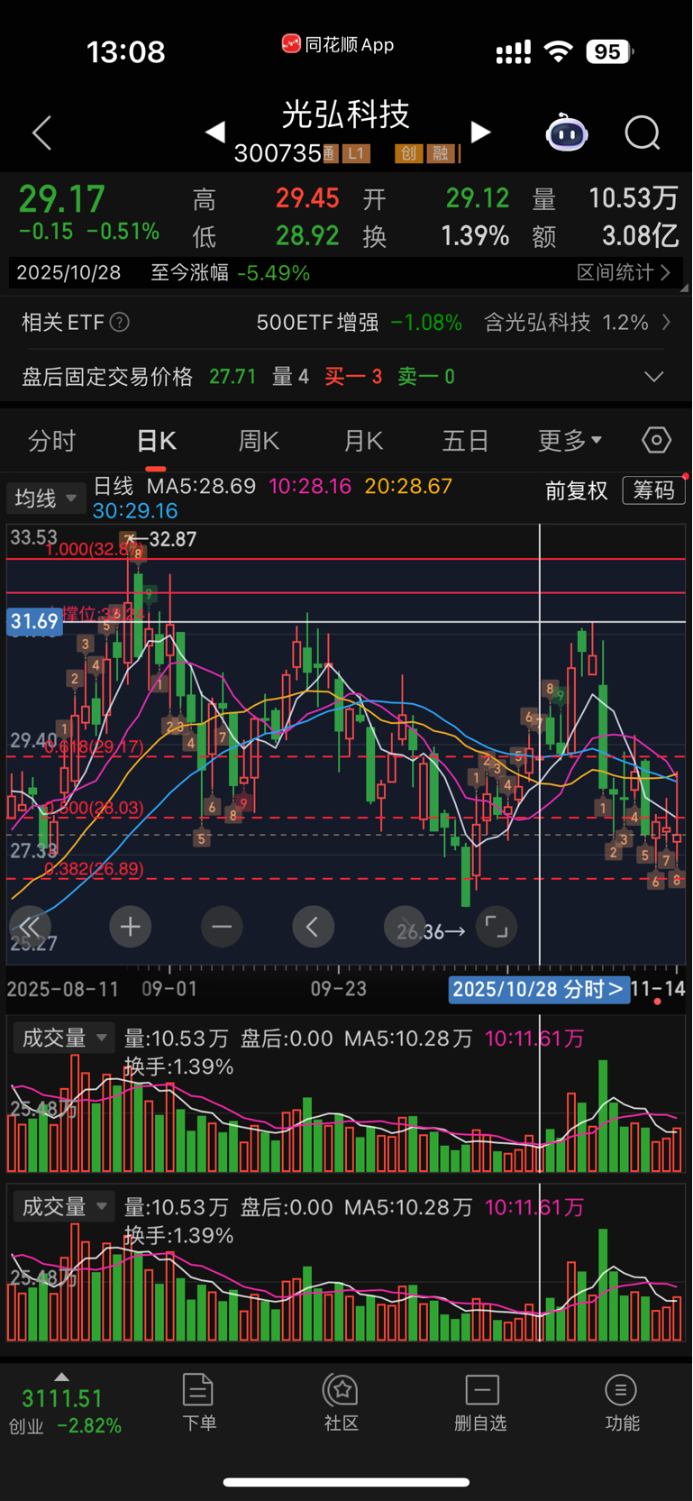The width and height of the screenshot is (693, 1501).
Task: Open the search magnifier
Action: 643,133
